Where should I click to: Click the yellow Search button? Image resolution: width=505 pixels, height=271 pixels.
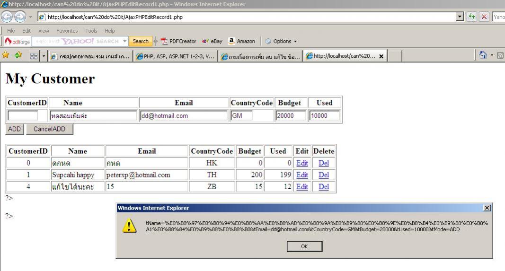pos(141,41)
